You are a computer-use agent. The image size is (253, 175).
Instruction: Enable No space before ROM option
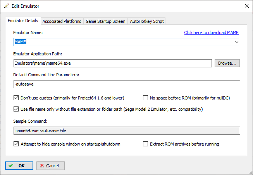click(145, 98)
